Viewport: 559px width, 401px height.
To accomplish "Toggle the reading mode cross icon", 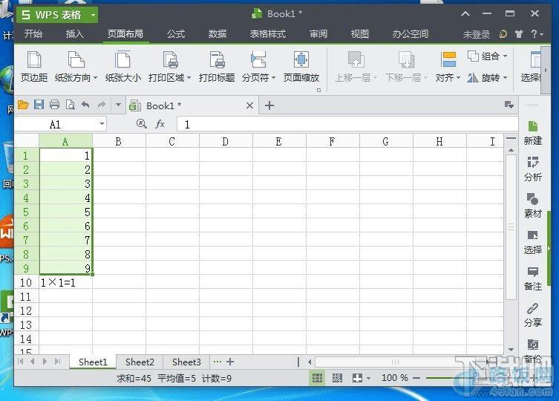I will point(357,378).
